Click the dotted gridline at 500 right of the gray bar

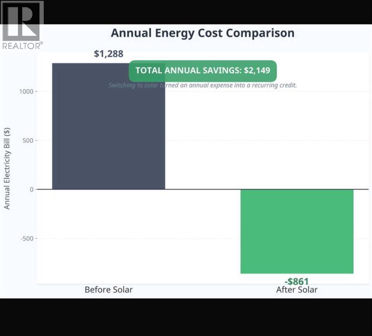(263, 140)
